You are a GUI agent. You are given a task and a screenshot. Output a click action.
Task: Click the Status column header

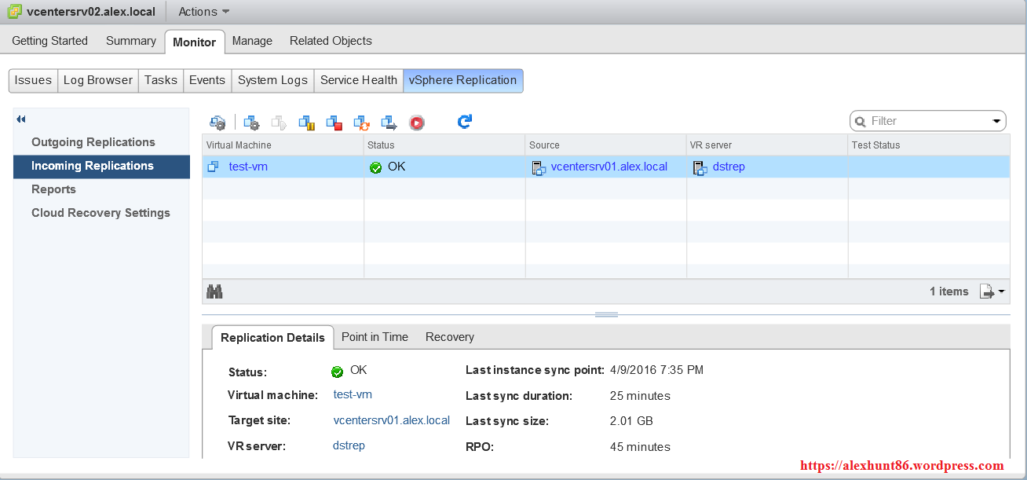coord(382,145)
